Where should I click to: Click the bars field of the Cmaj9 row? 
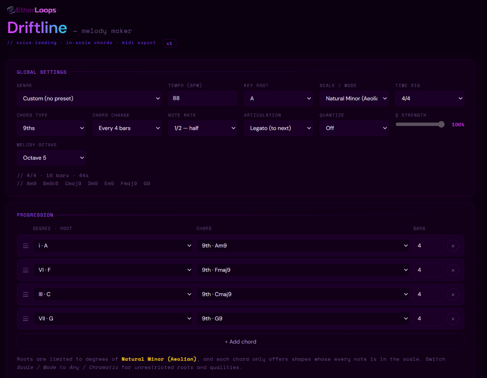[x=428, y=294]
